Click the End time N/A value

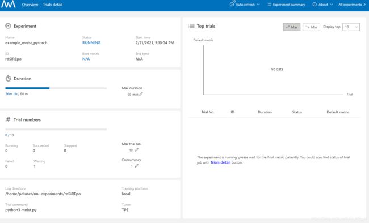pyautogui.click(x=139, y=59)
